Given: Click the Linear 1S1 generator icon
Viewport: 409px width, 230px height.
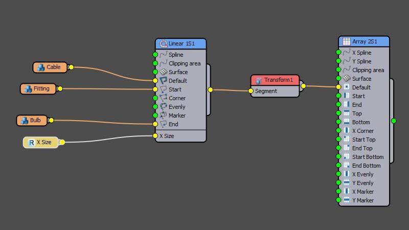Looking at the screenshot, I should pyautogui.click(x=163, y=44).
